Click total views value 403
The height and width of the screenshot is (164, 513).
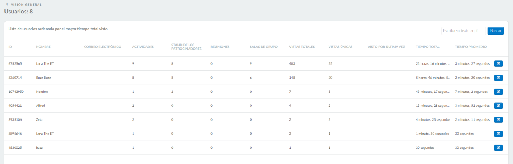[292, 64]
